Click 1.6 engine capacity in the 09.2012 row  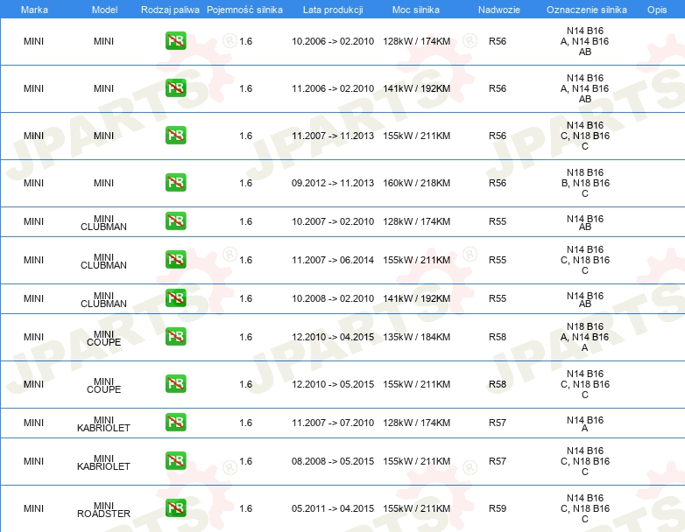[x=245, y=183]
